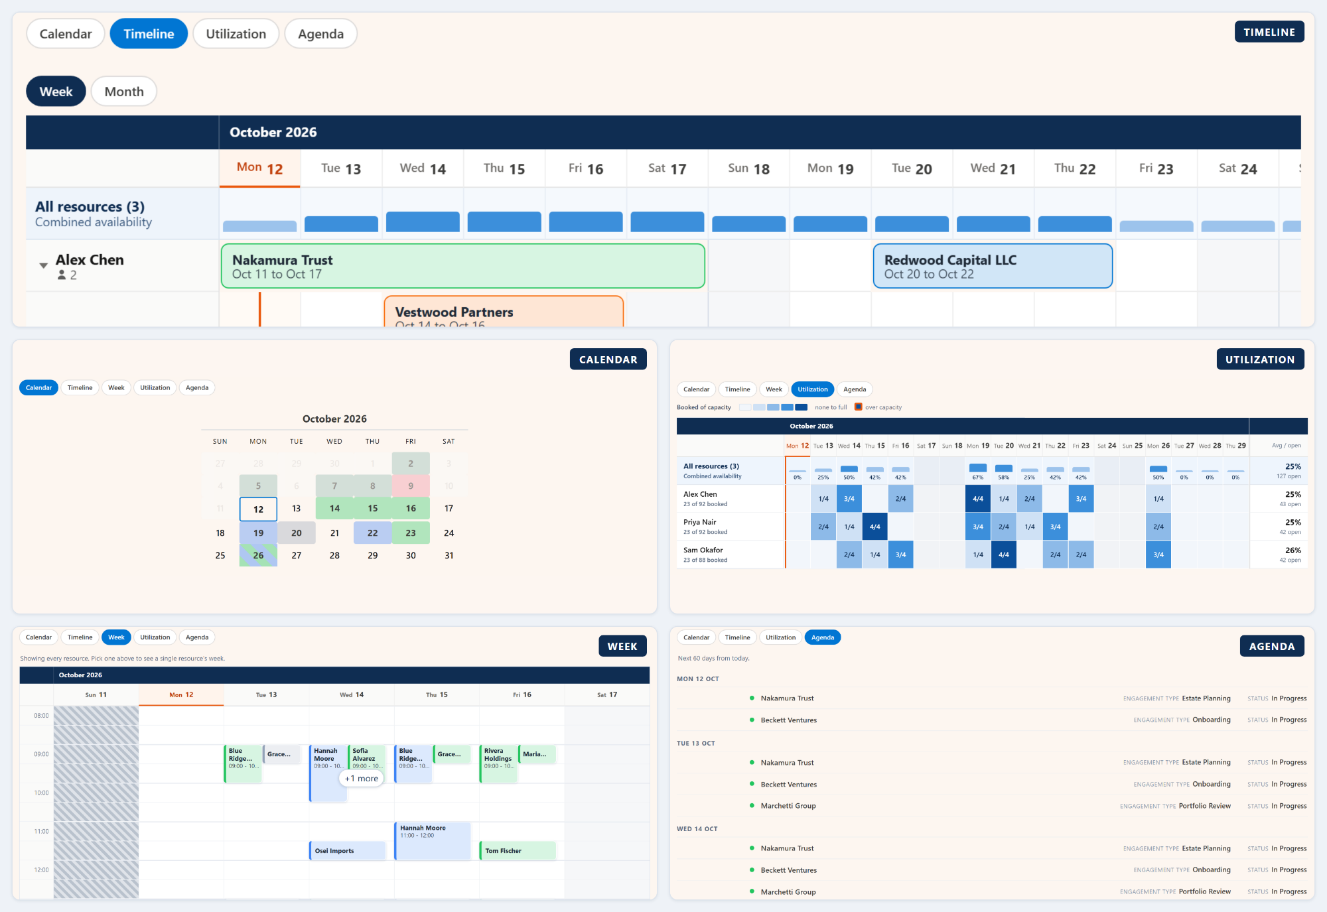Toggle the Month range option
This screenshot has height=912, width=1327.
click(x=124, y=92)
